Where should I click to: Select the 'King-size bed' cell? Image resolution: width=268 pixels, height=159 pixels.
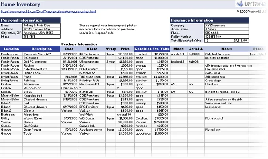pos(41,96)
